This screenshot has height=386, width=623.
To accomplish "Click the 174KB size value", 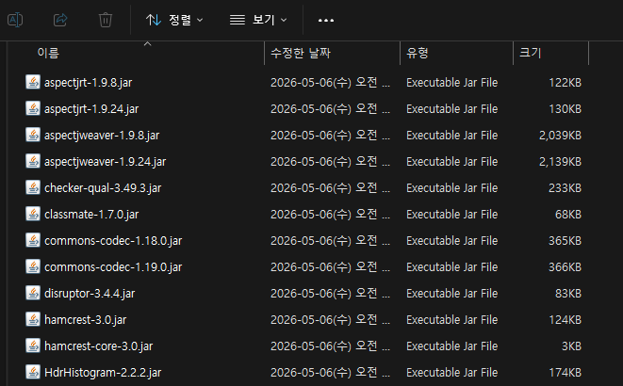I will pyautogui.click(x=565, y=373).
